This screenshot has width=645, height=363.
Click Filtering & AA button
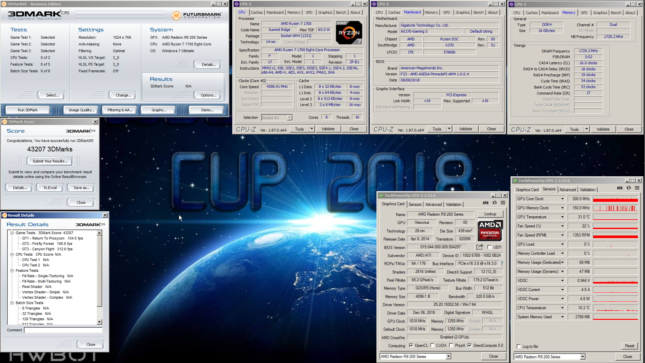pos(120,110)
